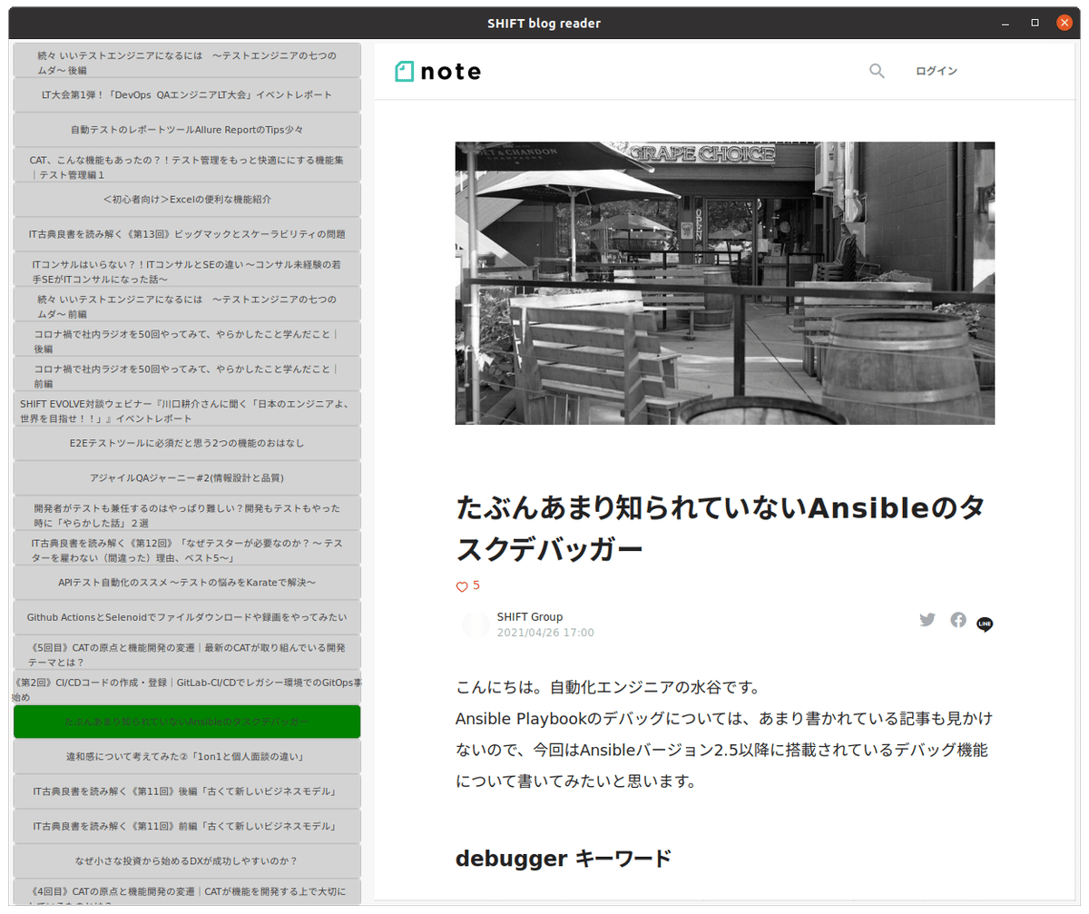Click the article title たぶんあまり知られていないAnsible
1089x914 pixels.
[720, 529]
